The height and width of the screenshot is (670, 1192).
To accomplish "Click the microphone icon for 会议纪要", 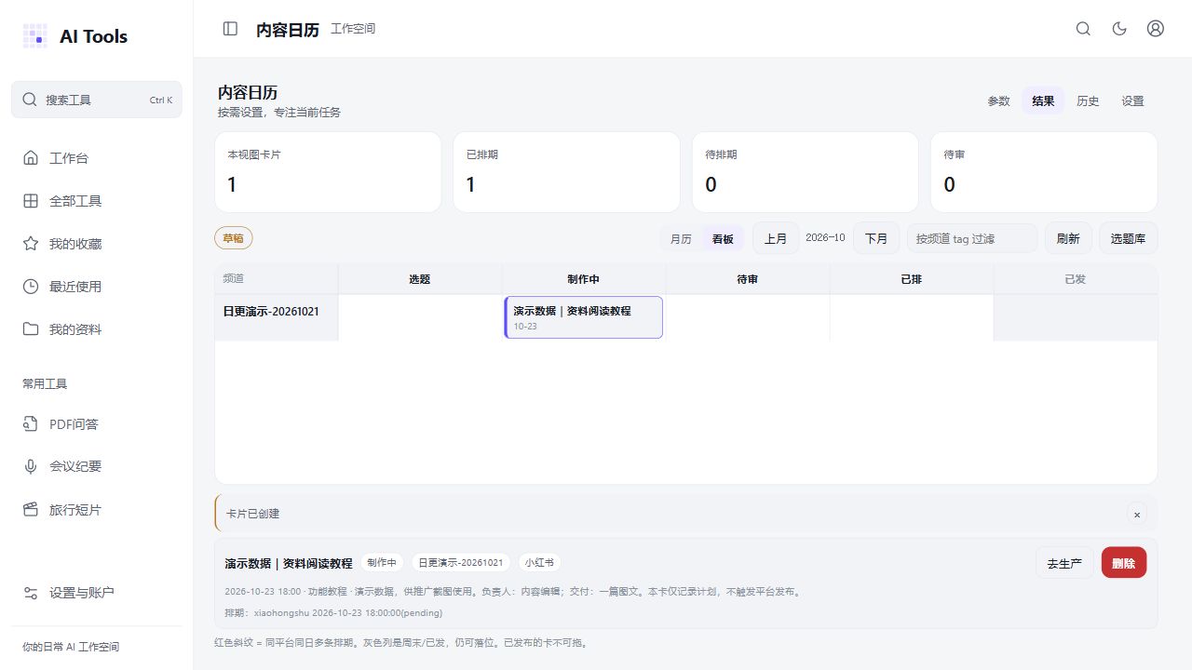I will tap(31, 467).
